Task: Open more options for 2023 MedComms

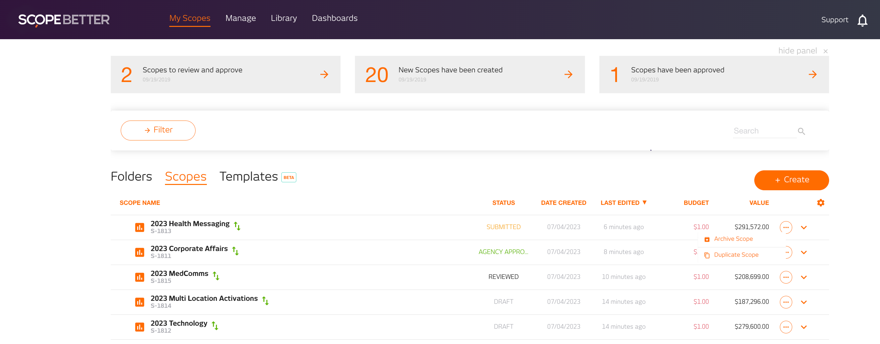Action: [x=785, y=277]
